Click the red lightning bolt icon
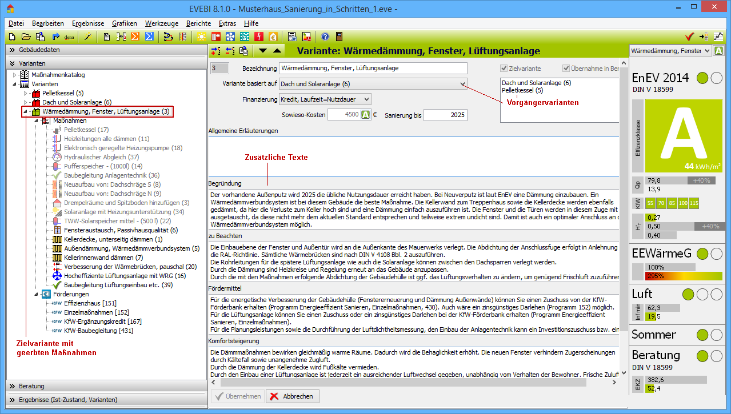This screenshot has width=731, height=414. pos(259,37)
